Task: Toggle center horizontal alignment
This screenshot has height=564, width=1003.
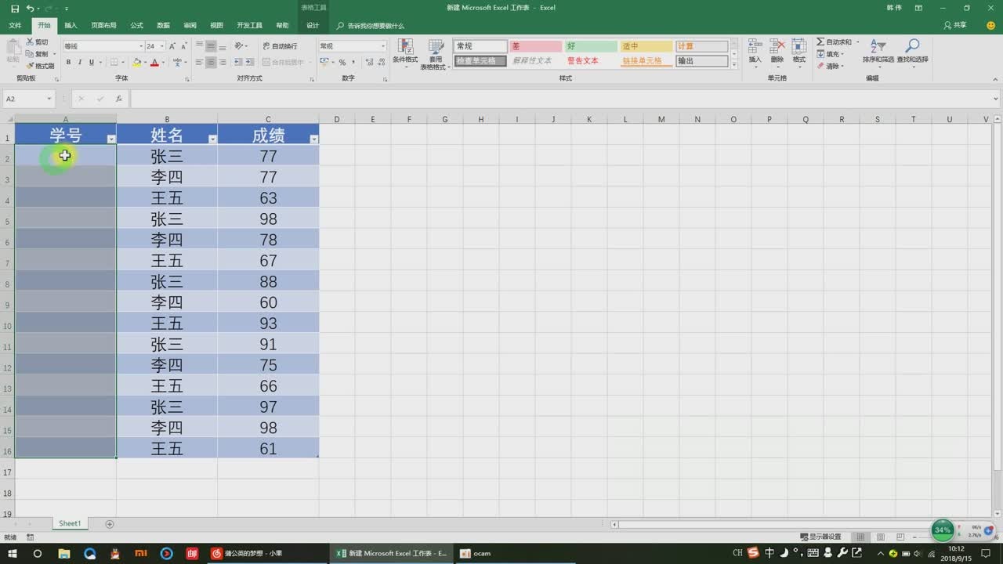Action: pyautogui.click(x=211, y=62)
